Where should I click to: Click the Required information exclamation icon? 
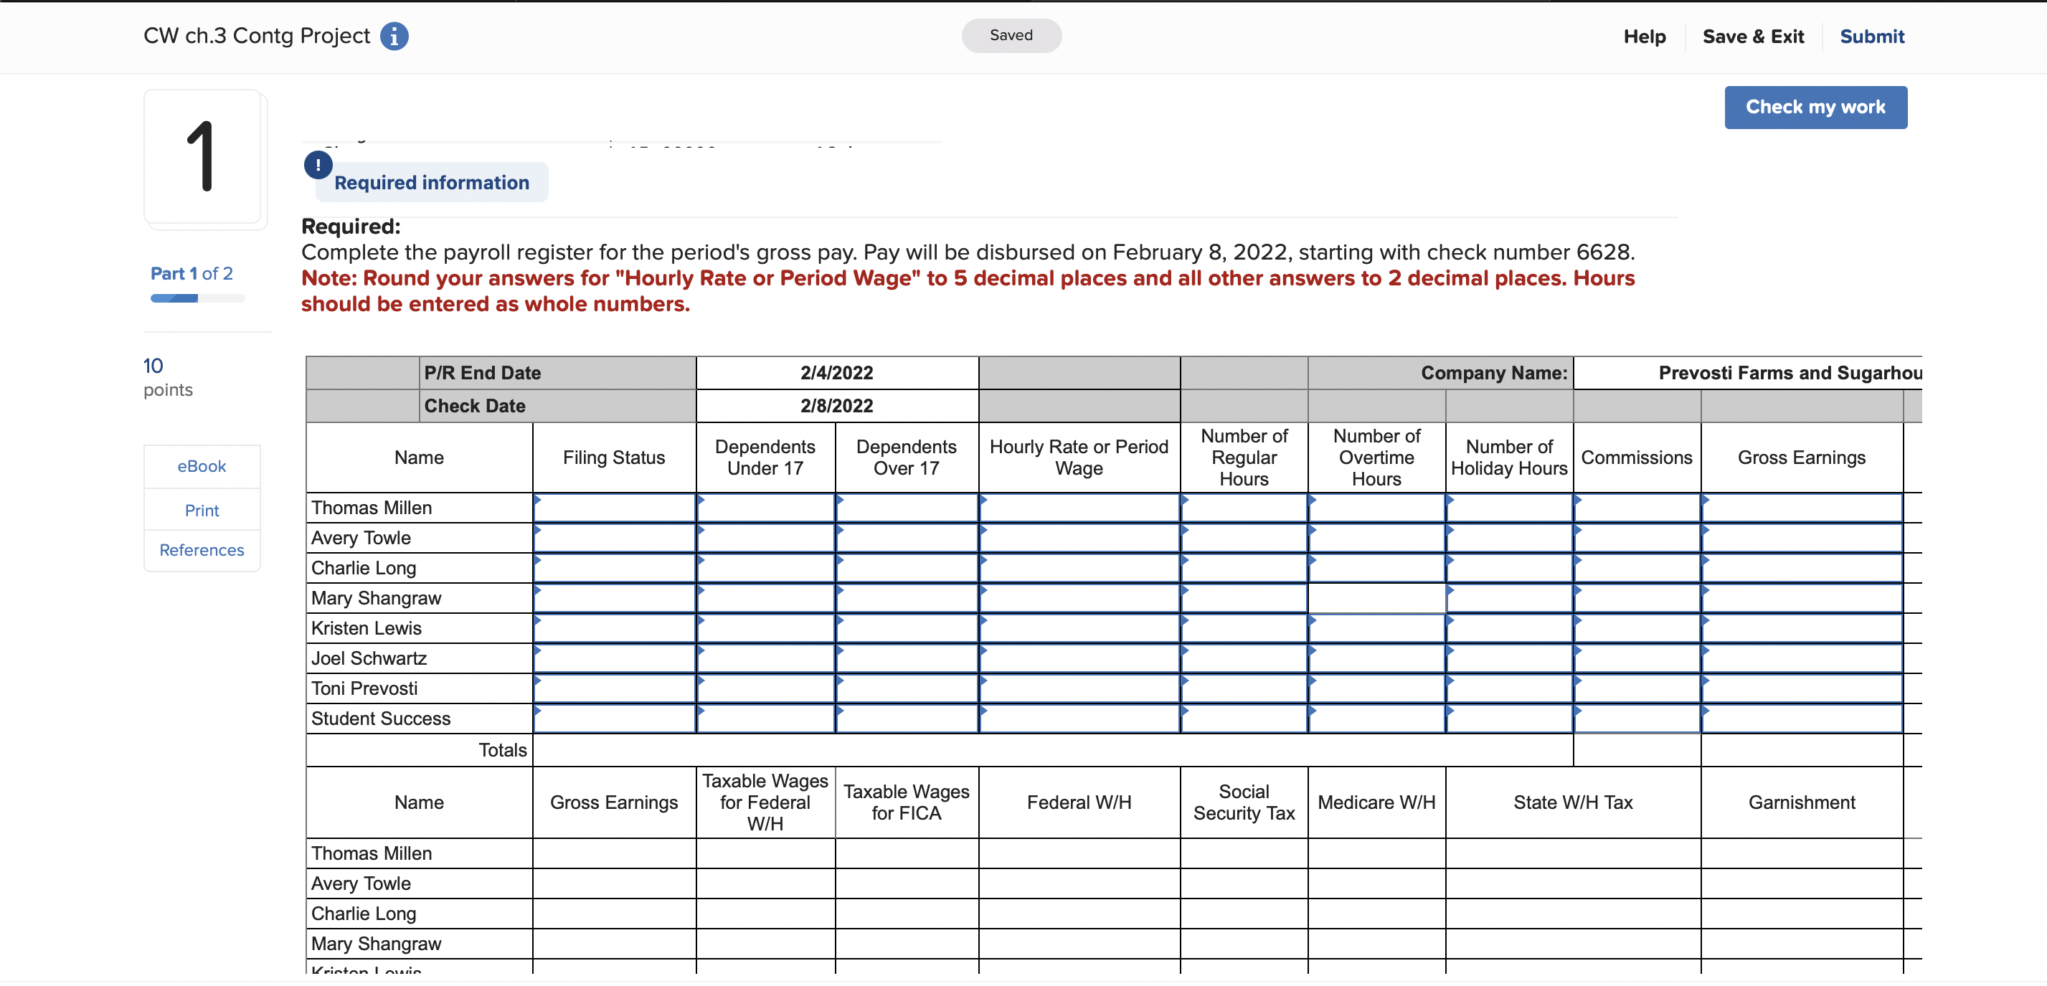(318, 164)
